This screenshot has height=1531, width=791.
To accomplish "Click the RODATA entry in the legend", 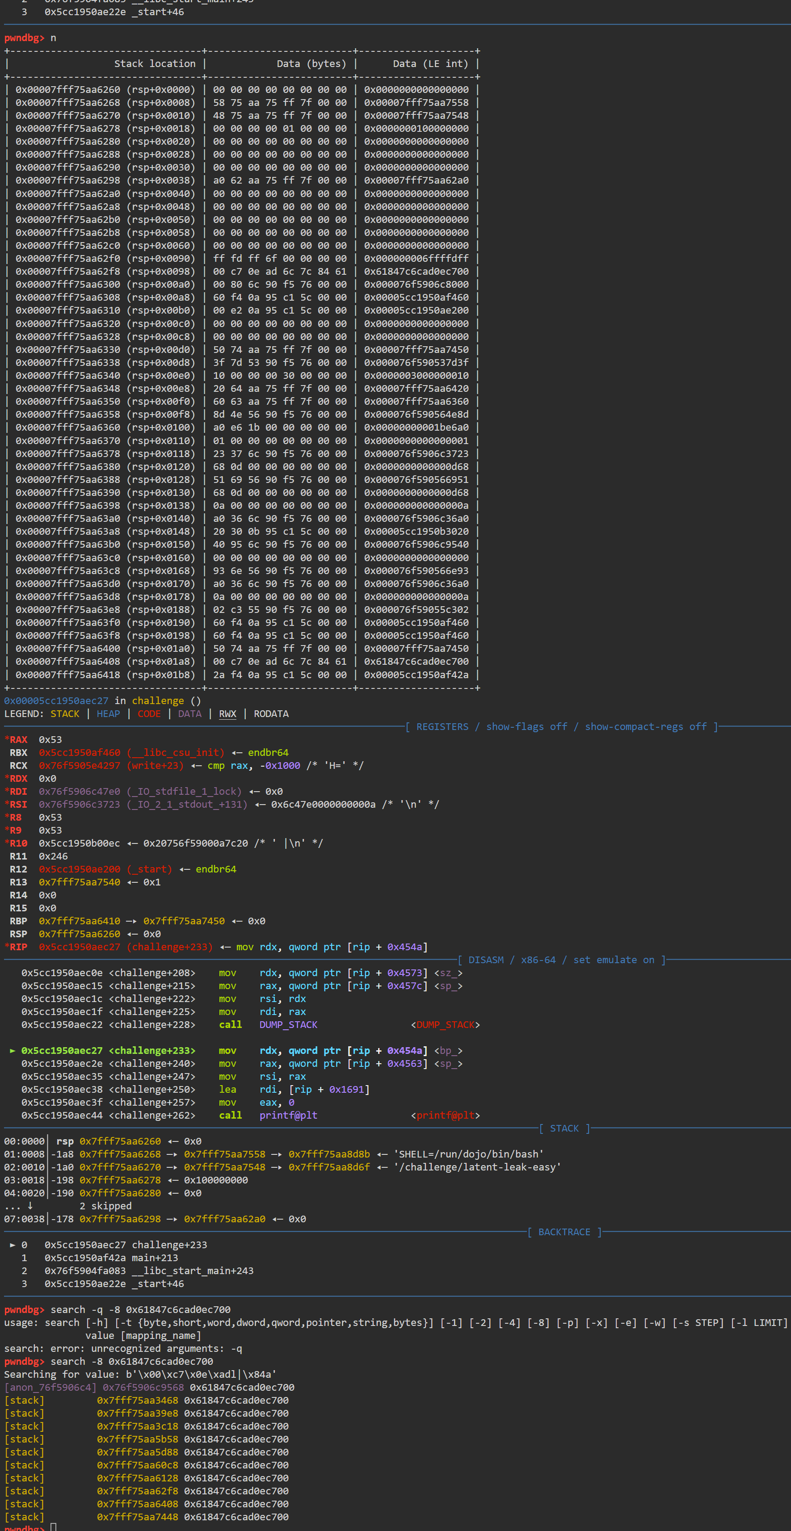I will 271,713.
